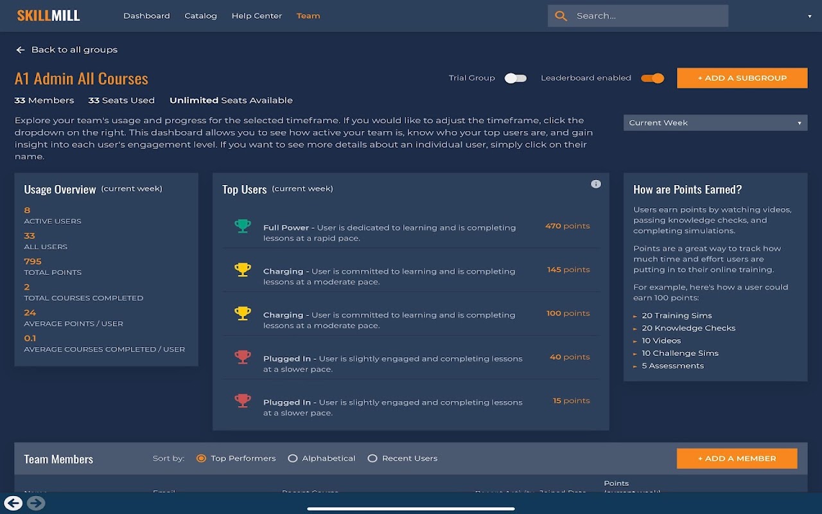Click the 10 Videos list item
Viewport: 822px width, 514px height.
[x=661, y=341]
